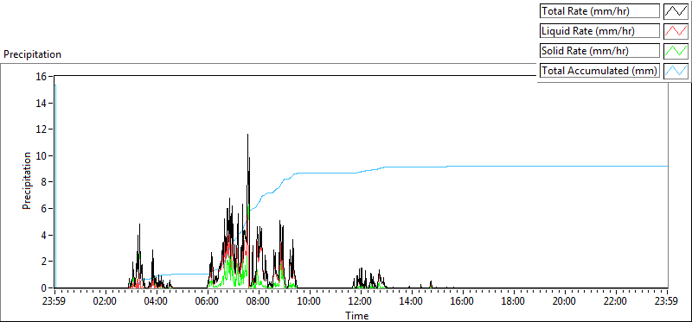Click the Liquid Rate red line icon
Viewport: 692px width, 322px height.
point(676,31)
